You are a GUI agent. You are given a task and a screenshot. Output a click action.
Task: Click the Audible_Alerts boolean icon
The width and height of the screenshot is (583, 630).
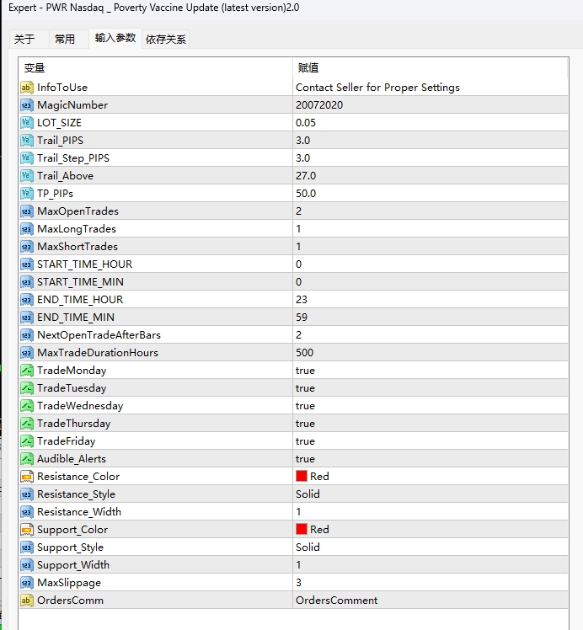pos(26,459)
